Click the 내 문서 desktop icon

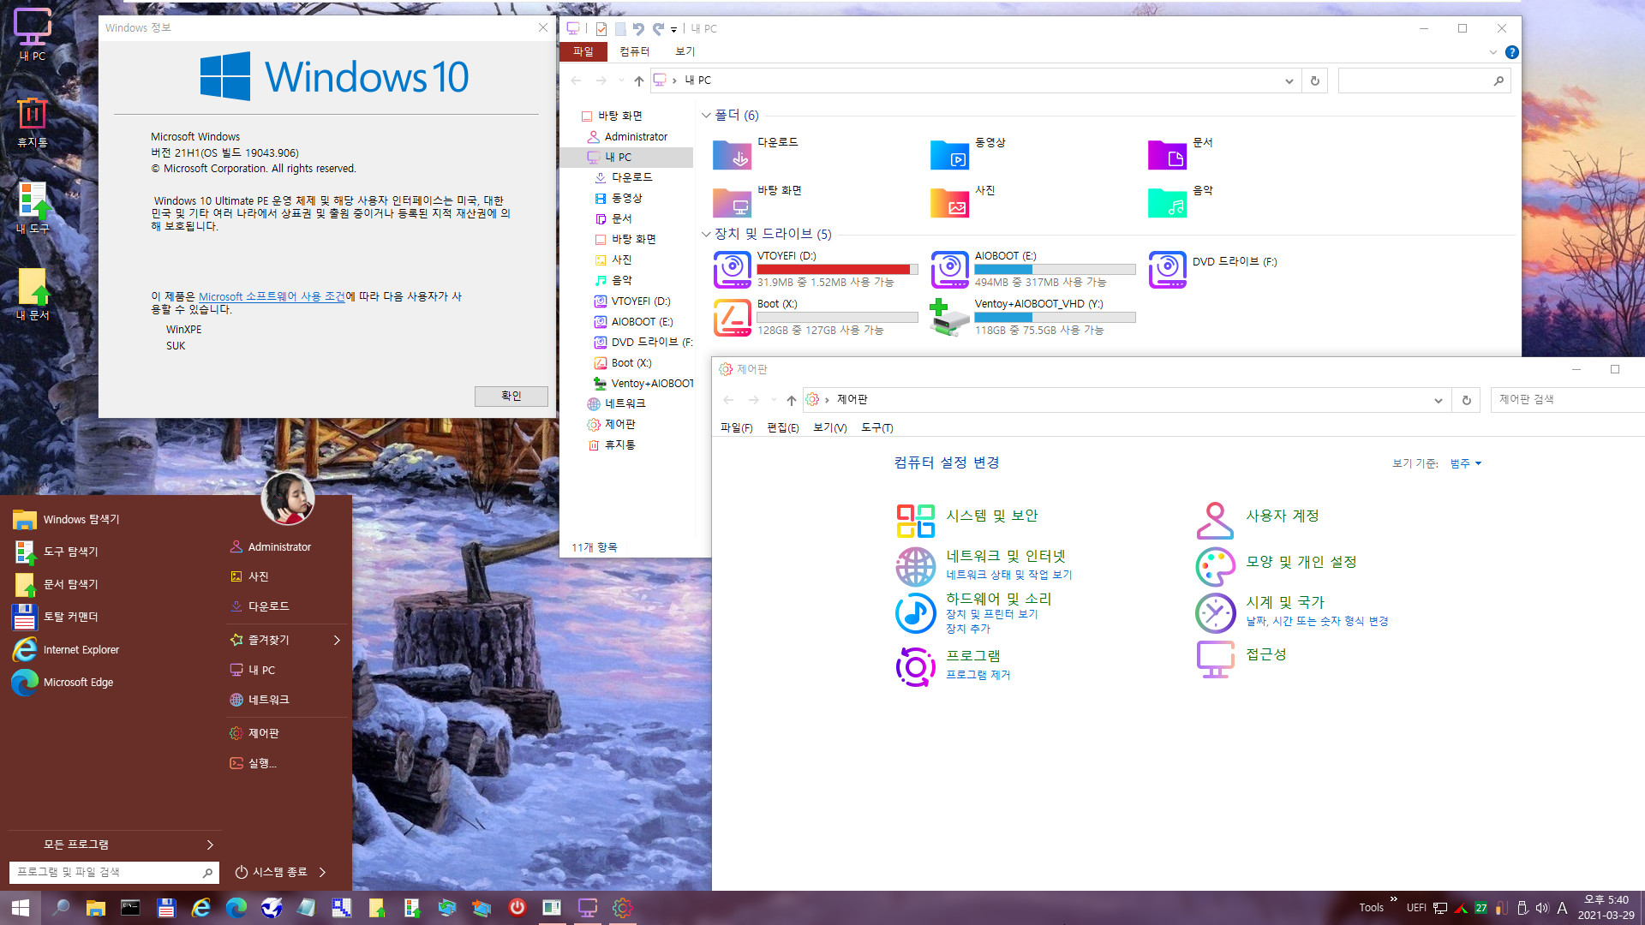(x=33, y=295)
